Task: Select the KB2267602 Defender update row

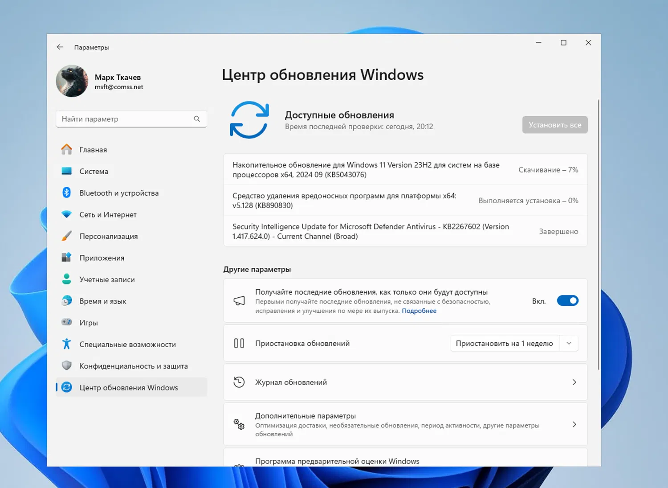Action: 405,231
